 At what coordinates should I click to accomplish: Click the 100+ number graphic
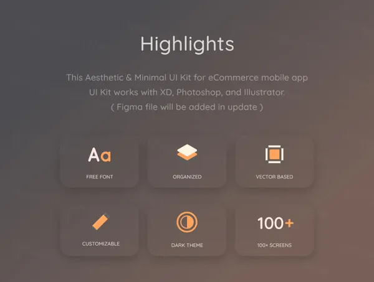coord(276,223)
